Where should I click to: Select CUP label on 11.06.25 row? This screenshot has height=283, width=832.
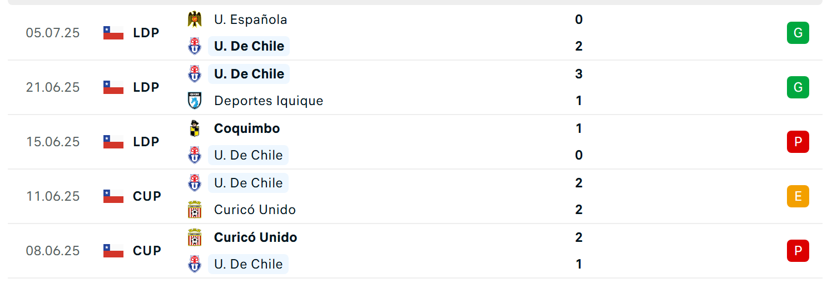click(x=147, y=196)
